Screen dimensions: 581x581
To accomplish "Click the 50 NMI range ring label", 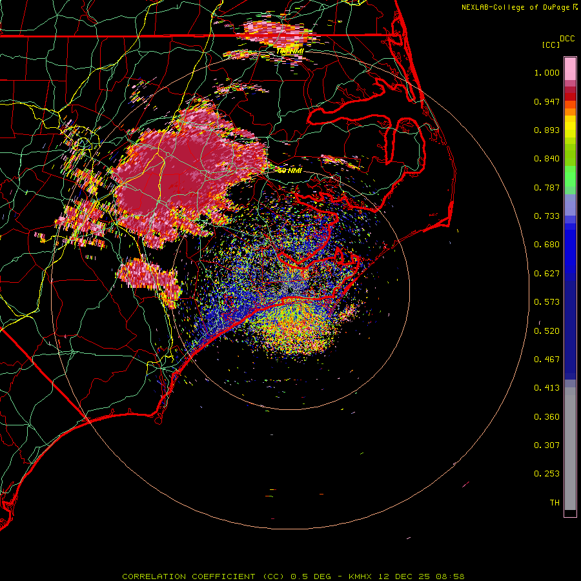I will point(290,170).
